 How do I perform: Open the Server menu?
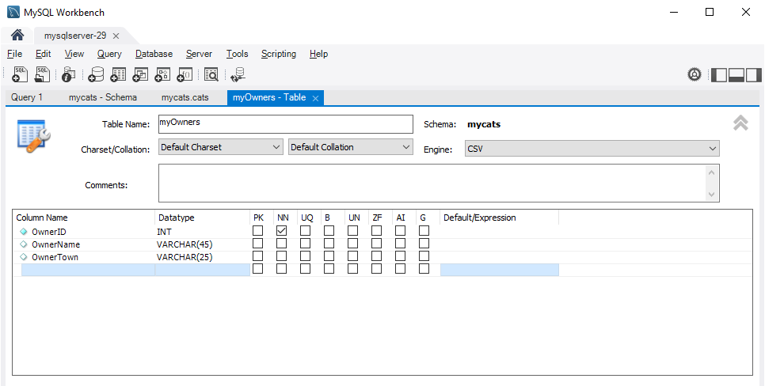click(x=199, y=54)
